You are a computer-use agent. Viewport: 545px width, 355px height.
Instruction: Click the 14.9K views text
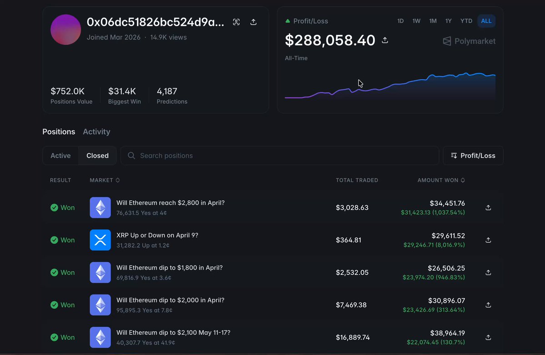coord(168,37)
